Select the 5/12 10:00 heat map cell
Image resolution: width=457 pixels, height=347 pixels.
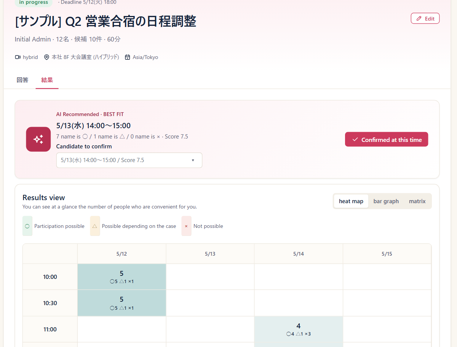[x=122, y=277]
